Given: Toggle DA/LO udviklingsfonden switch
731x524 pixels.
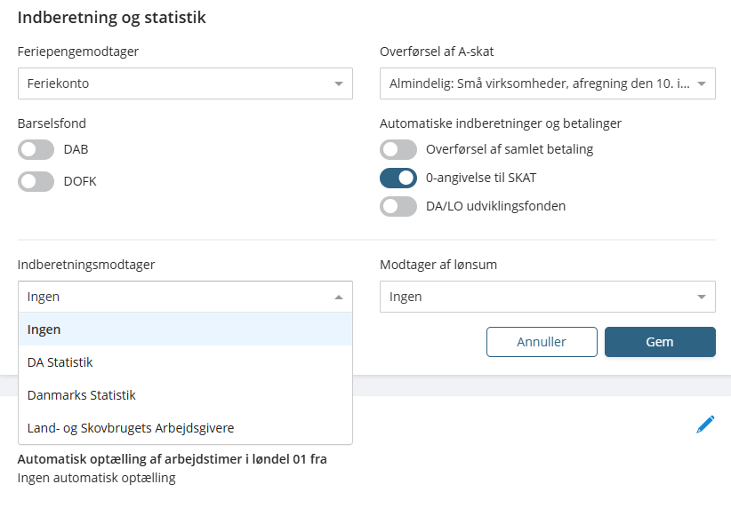Looking at the screenshot, I should [x=398, y=206].
